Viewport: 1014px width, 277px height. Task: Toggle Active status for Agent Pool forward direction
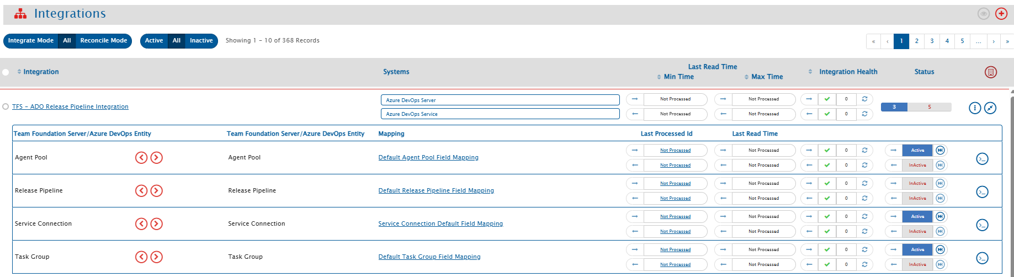[917, 150]
